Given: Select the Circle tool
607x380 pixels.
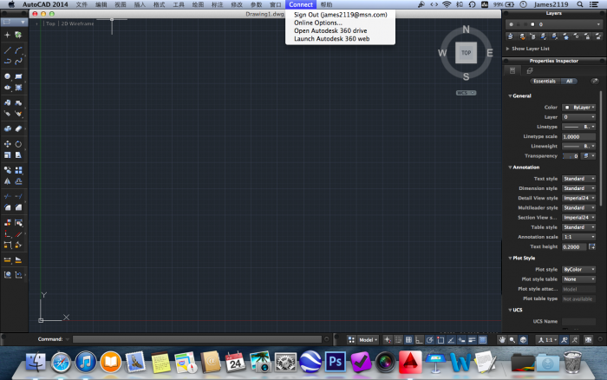Looking at the screenshot, I should pos(7,76).
